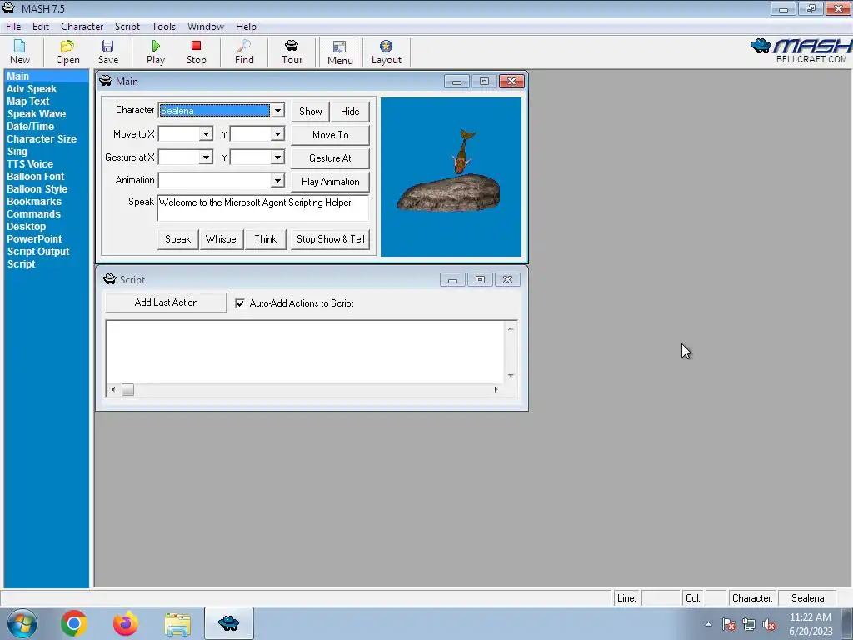The width and height of the screenshot is (853, 640).
Task: Click the MASH taskbar icon
Action: pos(228,623)
